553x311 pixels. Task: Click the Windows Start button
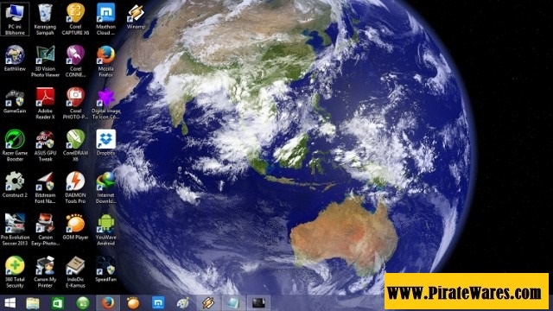(10, 303)
